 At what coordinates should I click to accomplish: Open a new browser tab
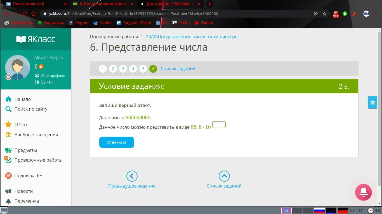click(209, 4)
